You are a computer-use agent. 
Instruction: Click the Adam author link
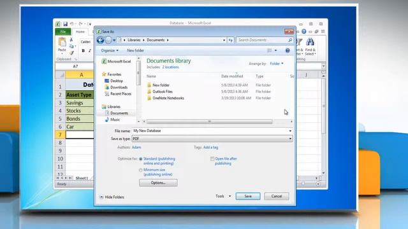pyautogui.click(x=136, y=148)
